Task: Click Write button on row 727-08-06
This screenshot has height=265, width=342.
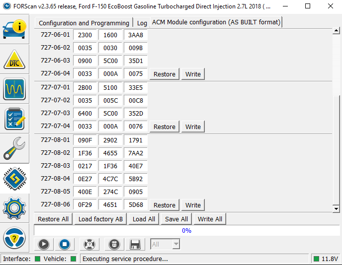Action: pyautogui.click(x=193, y=205)
